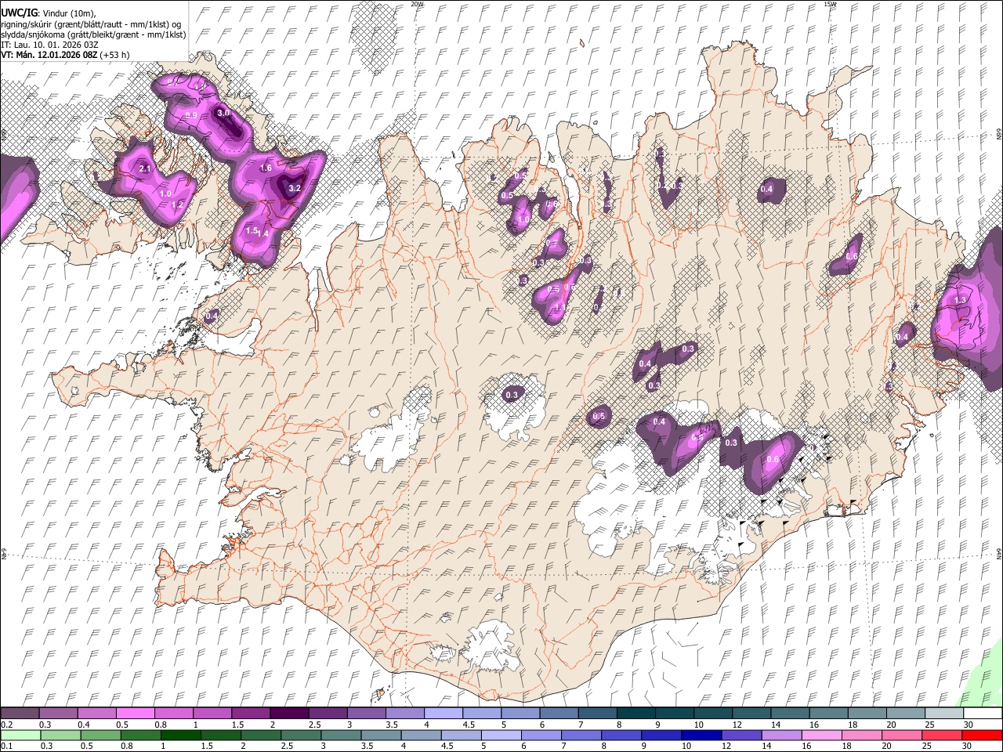The width and height of the screenshot is (1003, 752).
Task: Click the 'Vindur (10m),' label
Action: point(69,13)
